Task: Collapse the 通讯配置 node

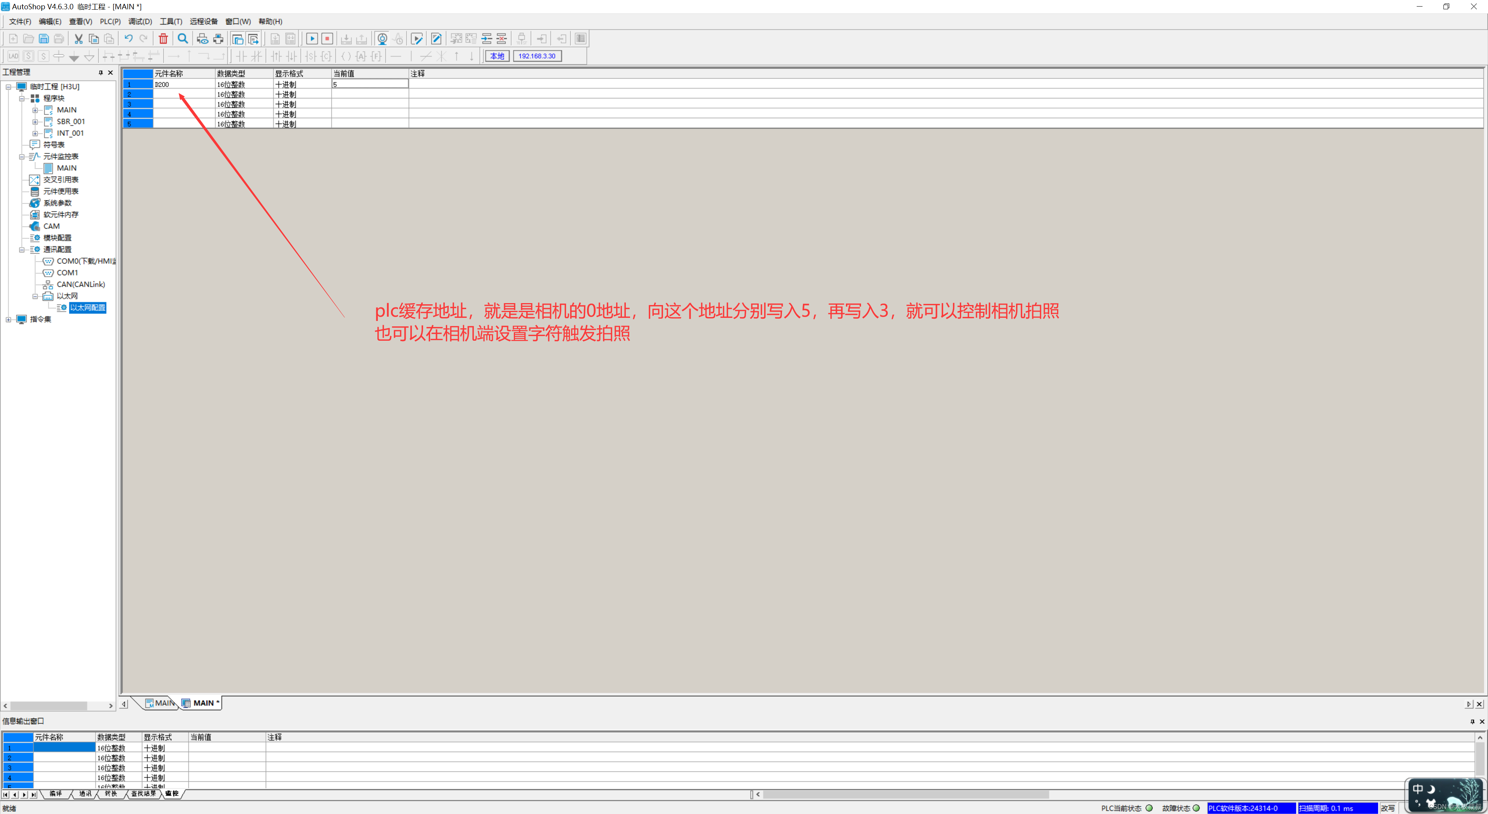Action: [22, 250]
